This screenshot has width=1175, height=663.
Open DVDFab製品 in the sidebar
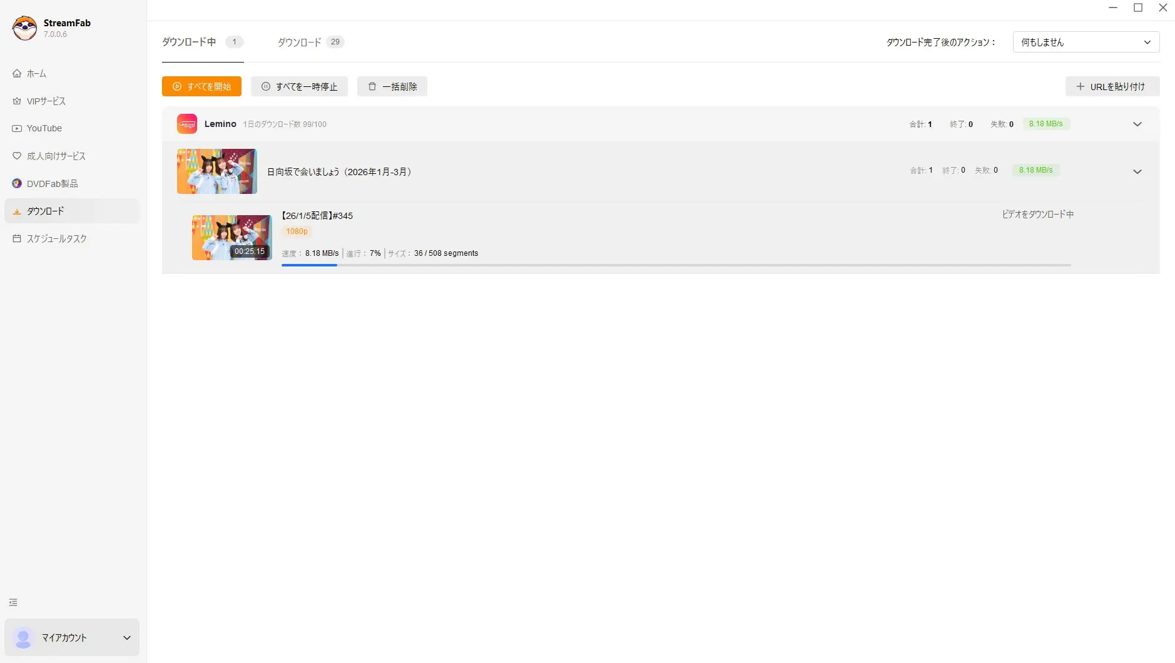pos(72,184)
